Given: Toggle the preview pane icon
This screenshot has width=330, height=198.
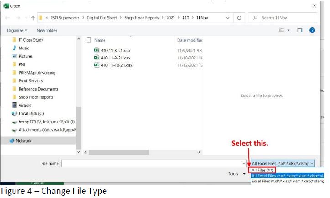Looking at the screenshot, I should (x=300, y=30).
